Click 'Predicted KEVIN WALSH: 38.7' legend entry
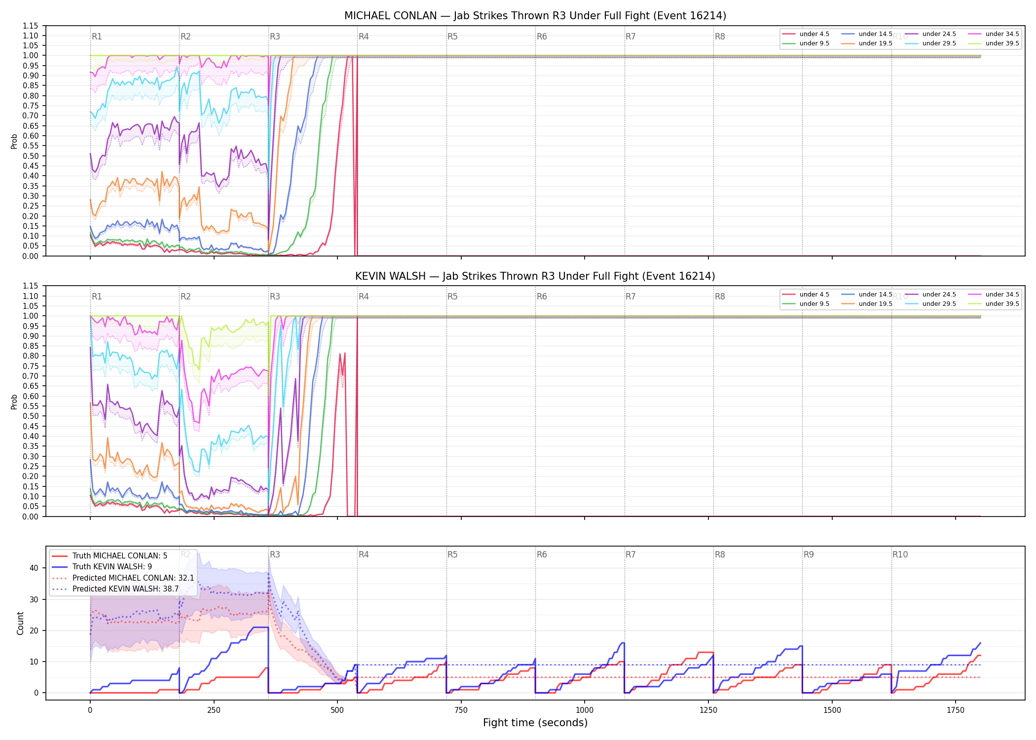This screenshot has height=740, width=1036. (115, 589)
